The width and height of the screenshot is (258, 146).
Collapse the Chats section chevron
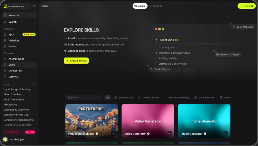click(x=34, y=85)
